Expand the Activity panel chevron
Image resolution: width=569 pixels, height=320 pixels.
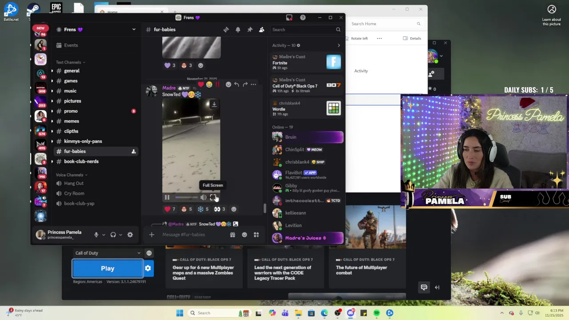339,45
